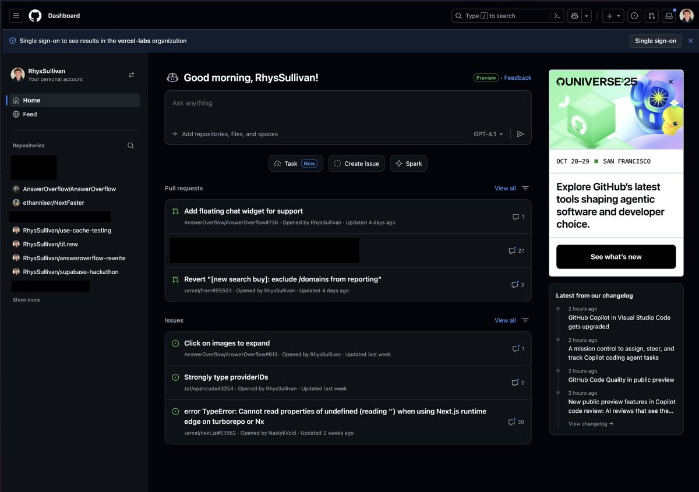Click the See what's new banner button
Viewport: 699px width, 492px height.
click(x=616, y=256)
